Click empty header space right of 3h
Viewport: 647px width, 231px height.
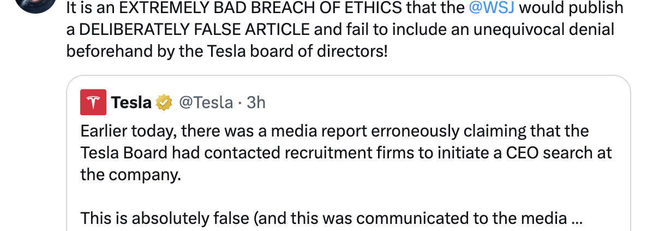click(x=436, y=102)
